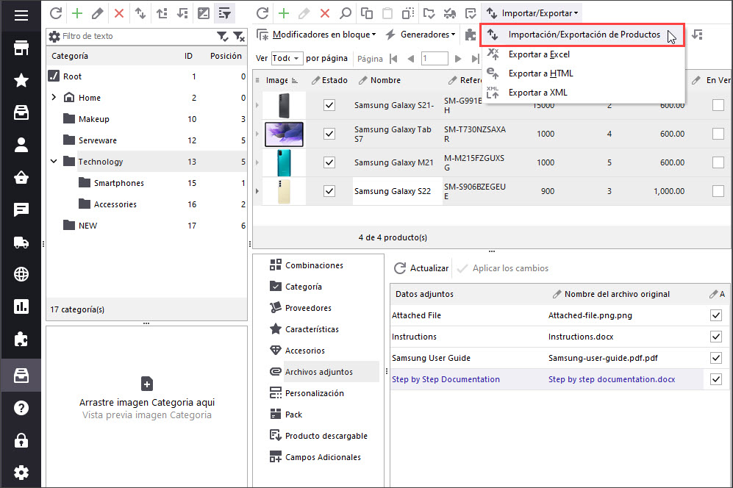Uncheck Estado for Samsung Galaxy S21
The width and height of the screenshot is (733, 488).
pyautogui.click(x=329, y=105)
